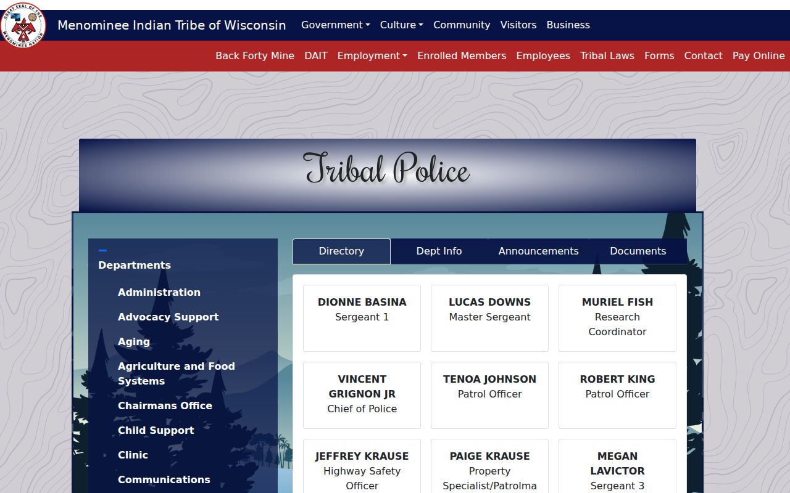The image size is (790, 493).
Task: Open the Back Forty Mine link
Action: pyautogui.click(x=255, y=55)
